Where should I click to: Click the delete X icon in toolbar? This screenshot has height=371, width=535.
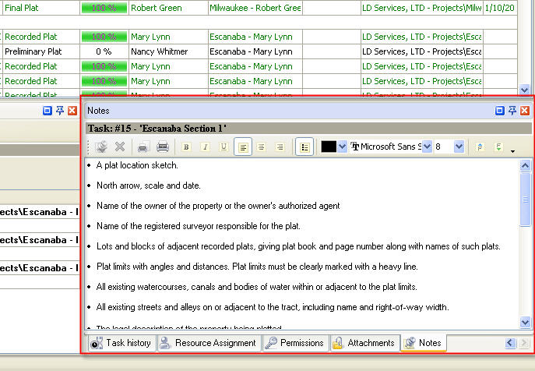[x=120, y=147]
